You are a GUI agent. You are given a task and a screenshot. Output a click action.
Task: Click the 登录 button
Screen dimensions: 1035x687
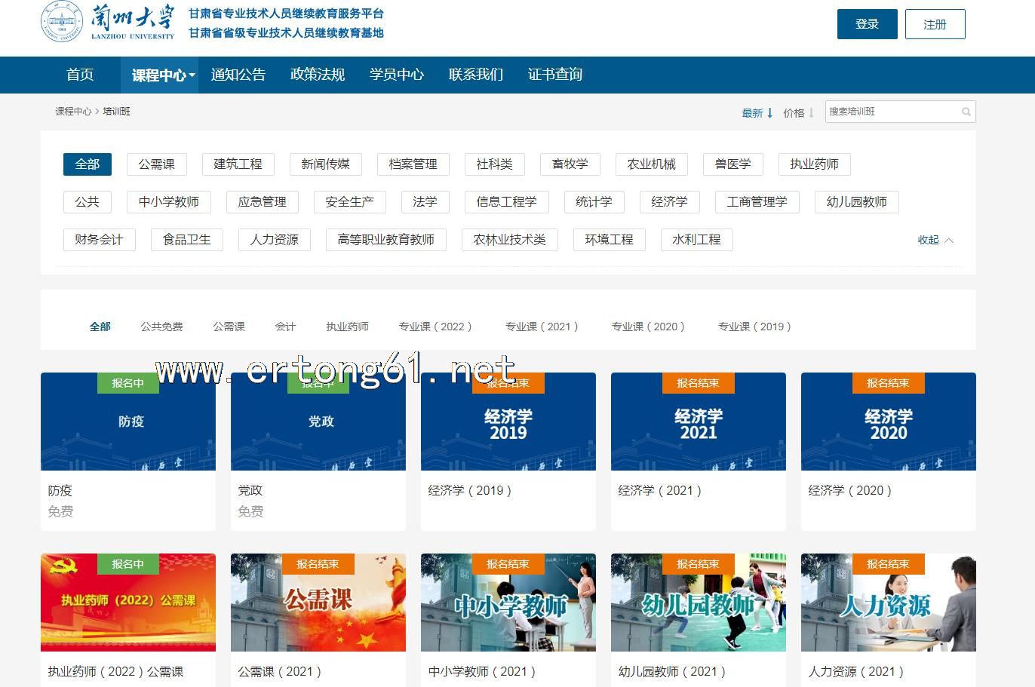pyautogui.click(x=867, y=24)
